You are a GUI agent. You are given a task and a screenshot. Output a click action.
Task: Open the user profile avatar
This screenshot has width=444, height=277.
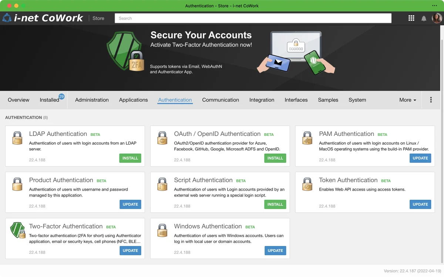pos(437,18)
